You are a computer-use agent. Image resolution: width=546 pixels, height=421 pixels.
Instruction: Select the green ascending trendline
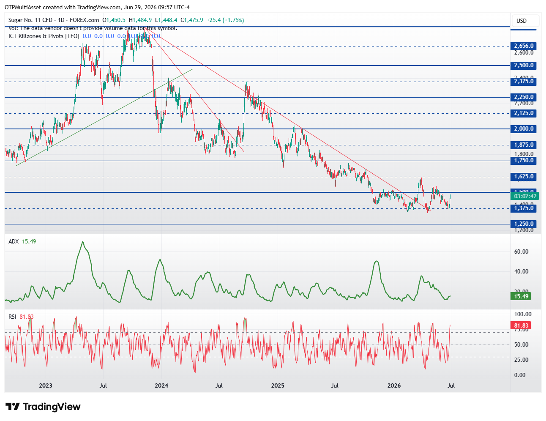click(x=104, y=117)
